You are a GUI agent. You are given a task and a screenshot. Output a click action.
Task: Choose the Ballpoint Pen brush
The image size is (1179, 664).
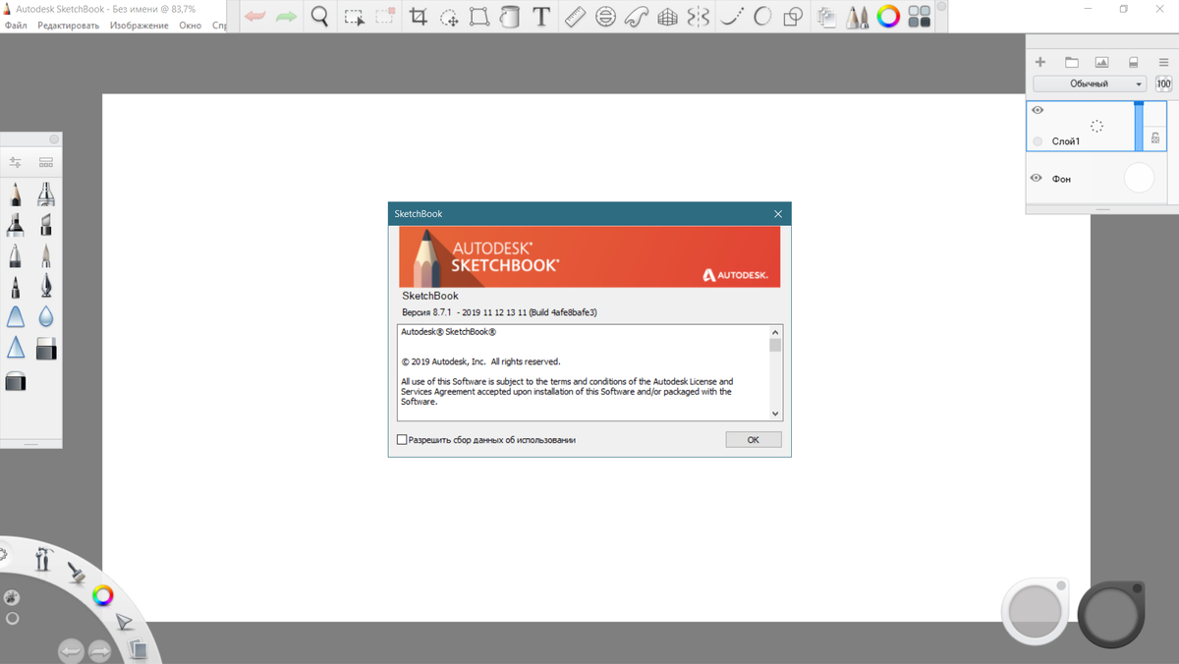(16, 256)
